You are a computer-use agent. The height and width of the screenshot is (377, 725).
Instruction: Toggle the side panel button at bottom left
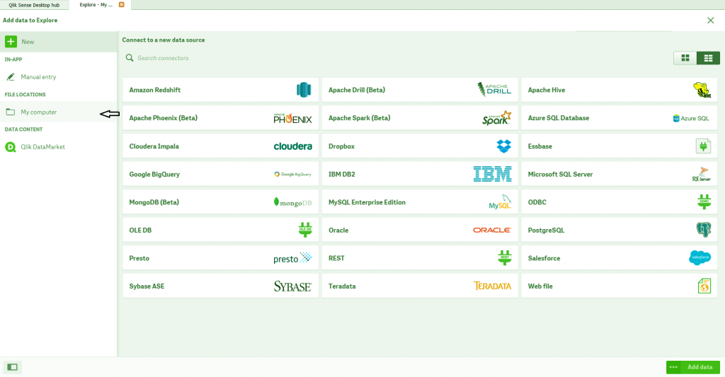[x=13, y=367]
